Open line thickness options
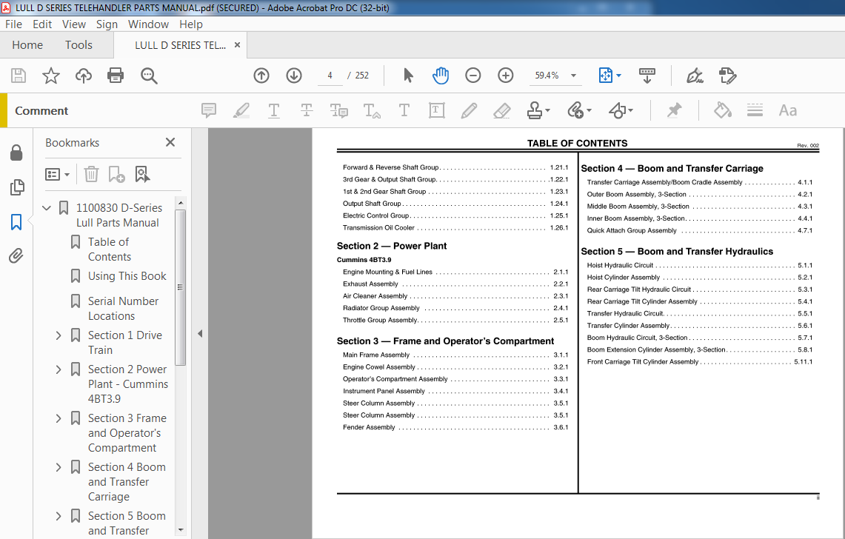 (x=755, y=110)
